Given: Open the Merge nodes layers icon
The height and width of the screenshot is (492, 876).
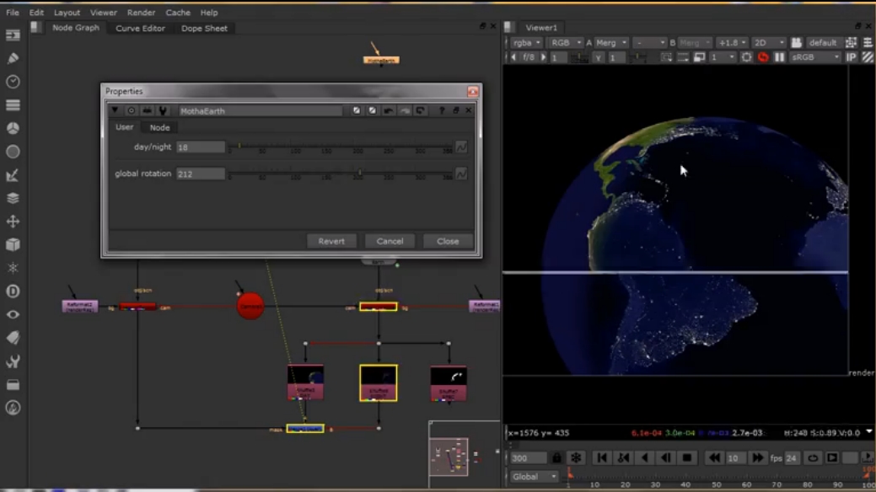Looking at the screenshot, I should 13,198.
